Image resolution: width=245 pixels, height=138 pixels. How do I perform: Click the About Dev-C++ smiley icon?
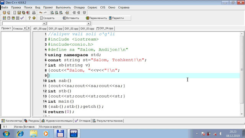click(x=34, y=18)
